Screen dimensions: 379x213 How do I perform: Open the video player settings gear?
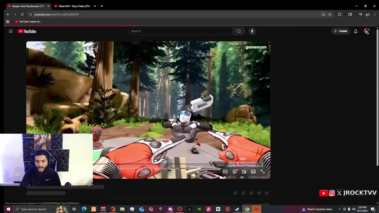[235, 172]
